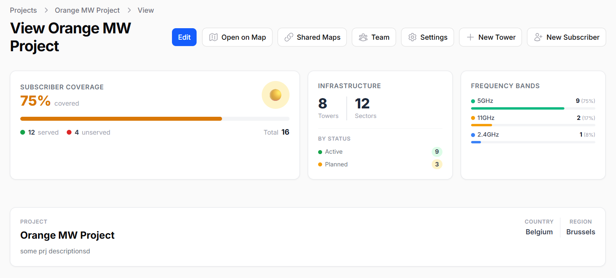
Task: Open the project on the map
Action: coord(237,37)
